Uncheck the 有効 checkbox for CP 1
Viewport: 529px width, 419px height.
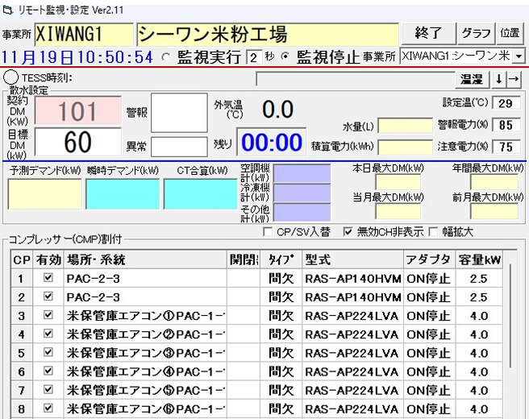pyautogui.click(x=48, y=278)
